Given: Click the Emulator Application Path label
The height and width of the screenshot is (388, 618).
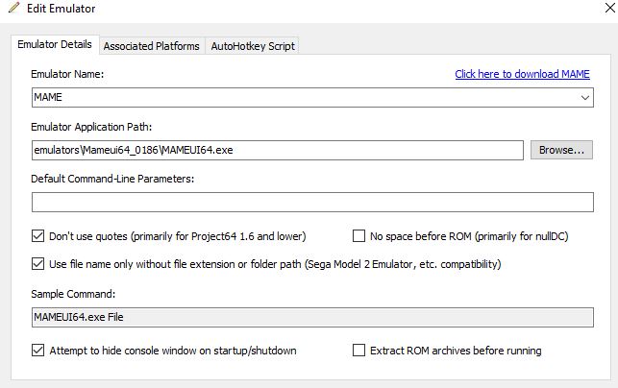Looking at the screenshot, I should click(91, 127).
